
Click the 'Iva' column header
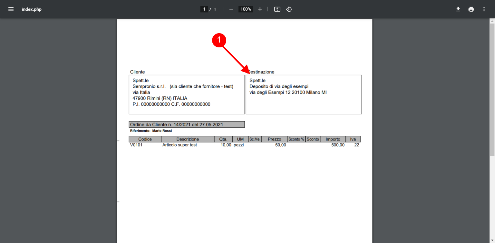point(353,139)
